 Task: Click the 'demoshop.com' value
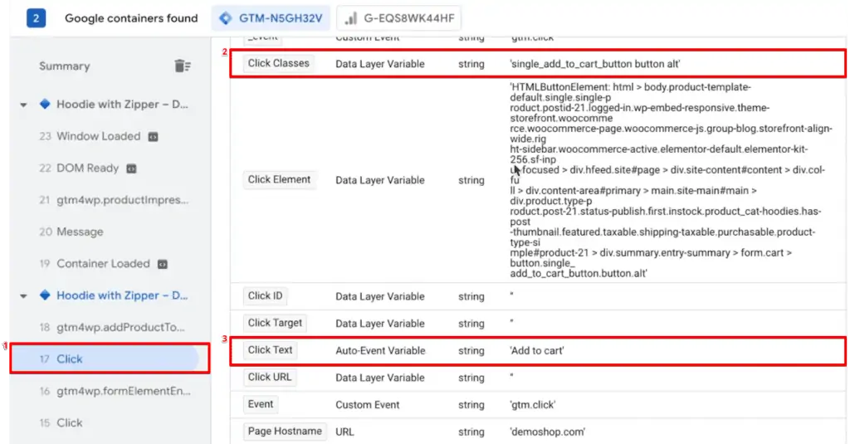[x=547, y=432]
